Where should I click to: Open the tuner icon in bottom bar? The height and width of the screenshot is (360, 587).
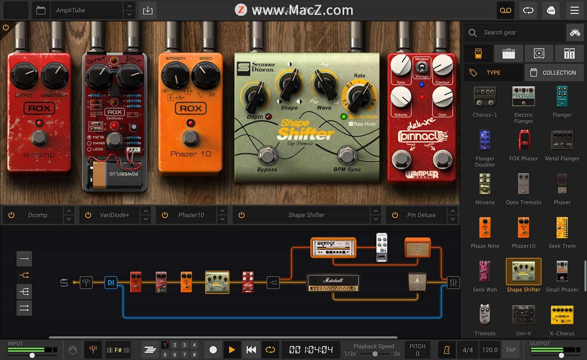pyautogui.click(x=93, y=350)
